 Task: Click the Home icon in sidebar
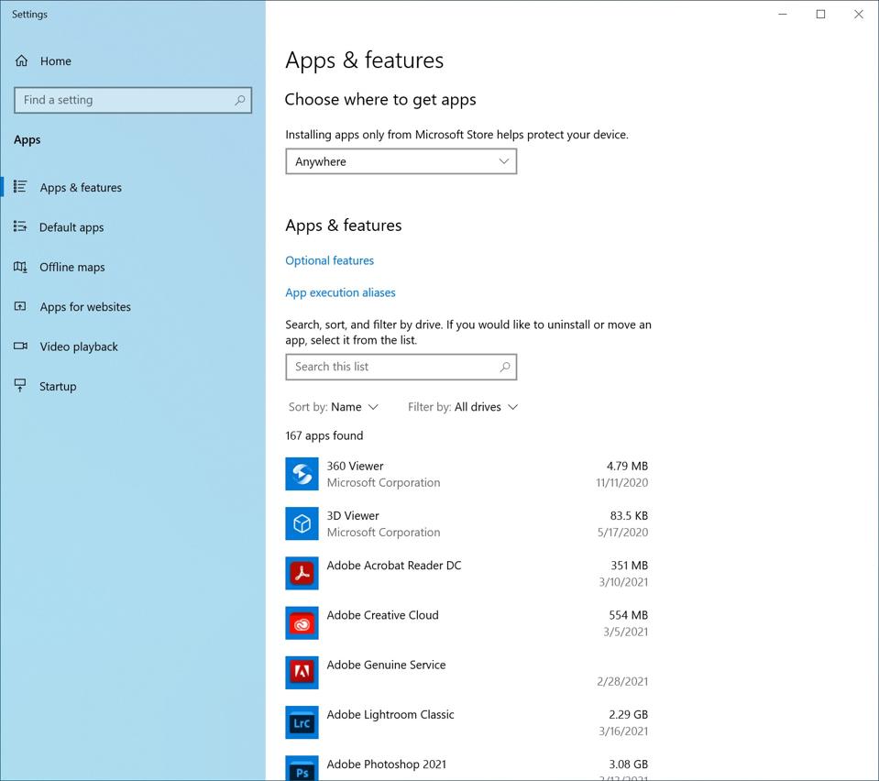(x=22, y=61)
